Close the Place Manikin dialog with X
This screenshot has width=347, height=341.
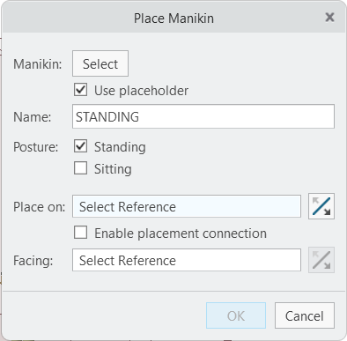pos(329,18)
